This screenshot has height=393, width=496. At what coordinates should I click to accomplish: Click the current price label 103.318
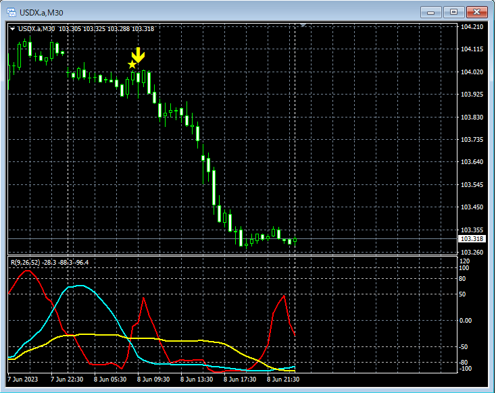pos(472,239)
